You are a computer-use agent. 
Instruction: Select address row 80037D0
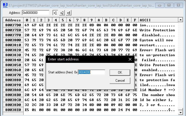[x=13, y=25]
